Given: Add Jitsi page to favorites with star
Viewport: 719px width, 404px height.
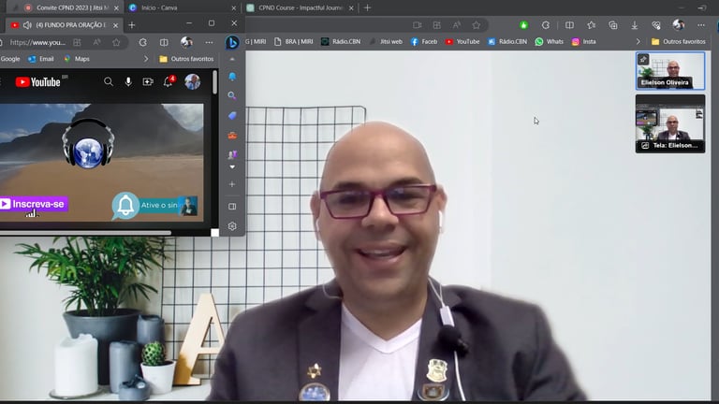Looking at the screenshot, I should pos(477,25).
